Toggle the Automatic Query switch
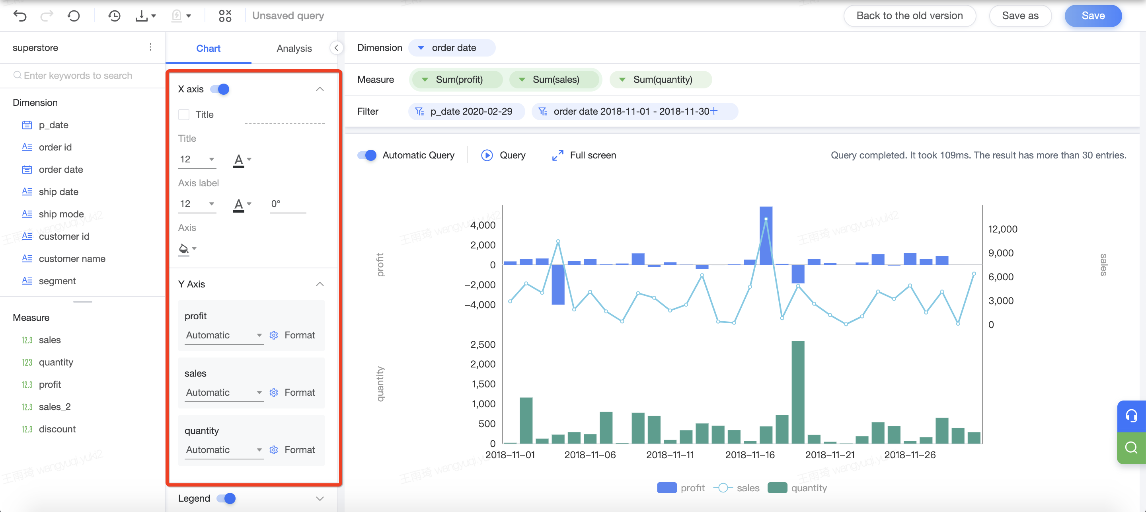 [367, 155]
